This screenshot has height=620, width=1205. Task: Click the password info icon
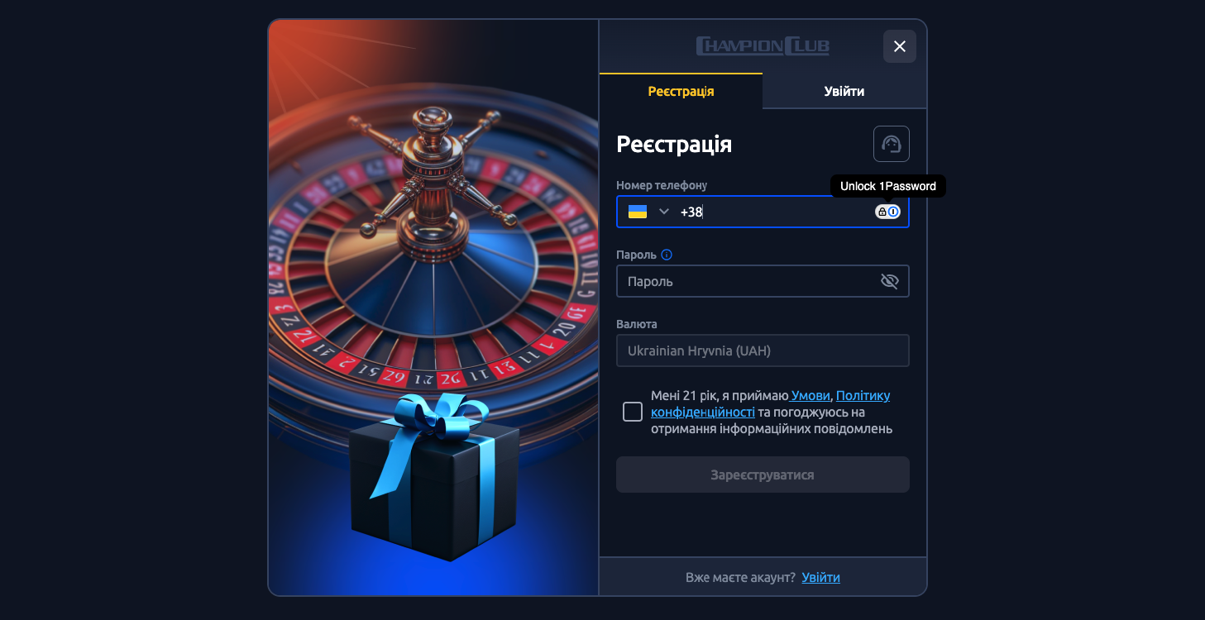point(667,255)
